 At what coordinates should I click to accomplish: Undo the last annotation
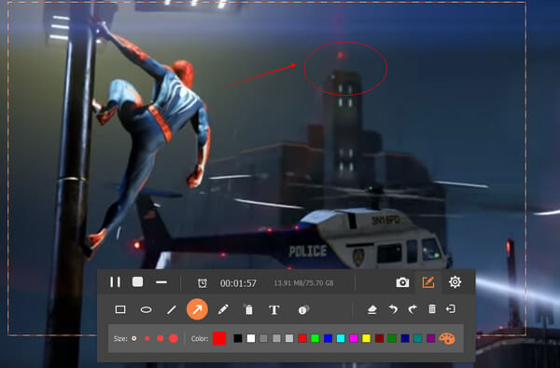[x=393, y=308]
